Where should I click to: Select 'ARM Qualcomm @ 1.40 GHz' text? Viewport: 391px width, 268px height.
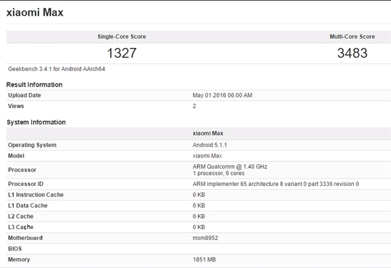coord(229,167)
